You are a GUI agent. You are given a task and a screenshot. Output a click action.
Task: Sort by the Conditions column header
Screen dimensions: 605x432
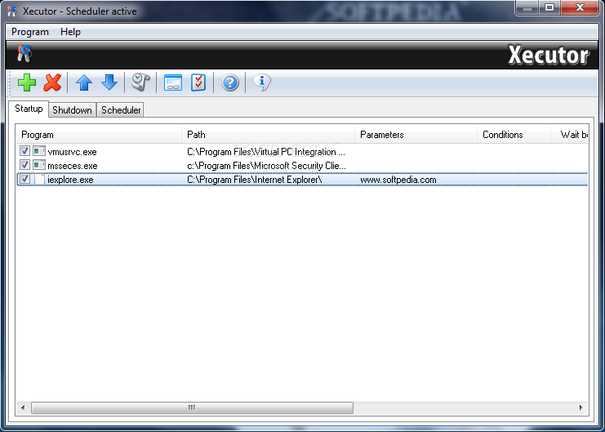(x=514, y=135)
